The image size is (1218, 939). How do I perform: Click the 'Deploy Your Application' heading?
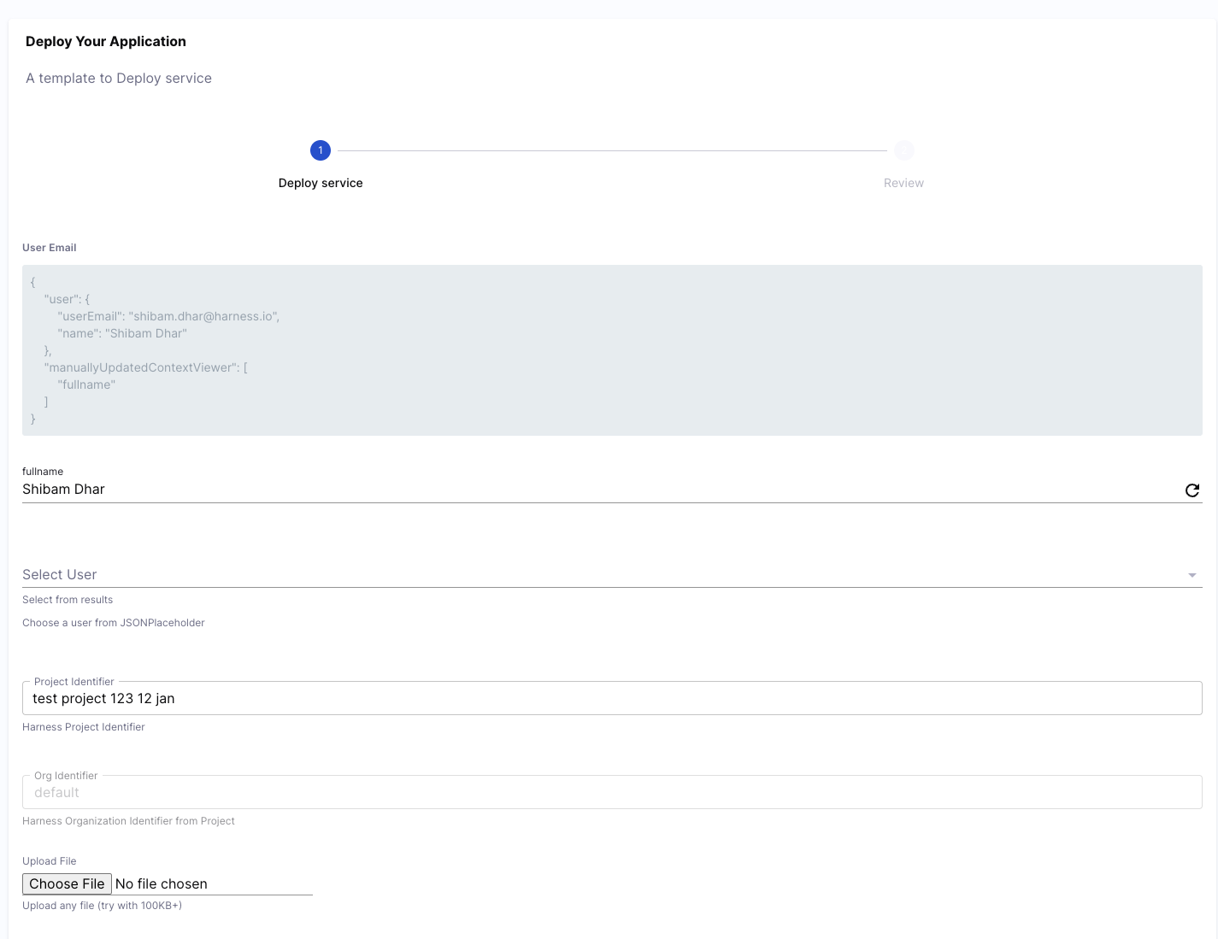click(106, 42)
